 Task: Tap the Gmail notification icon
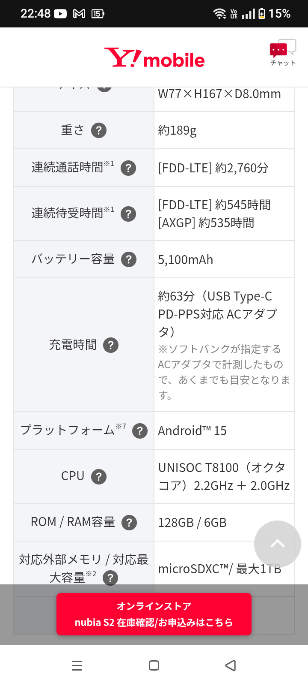79,14
